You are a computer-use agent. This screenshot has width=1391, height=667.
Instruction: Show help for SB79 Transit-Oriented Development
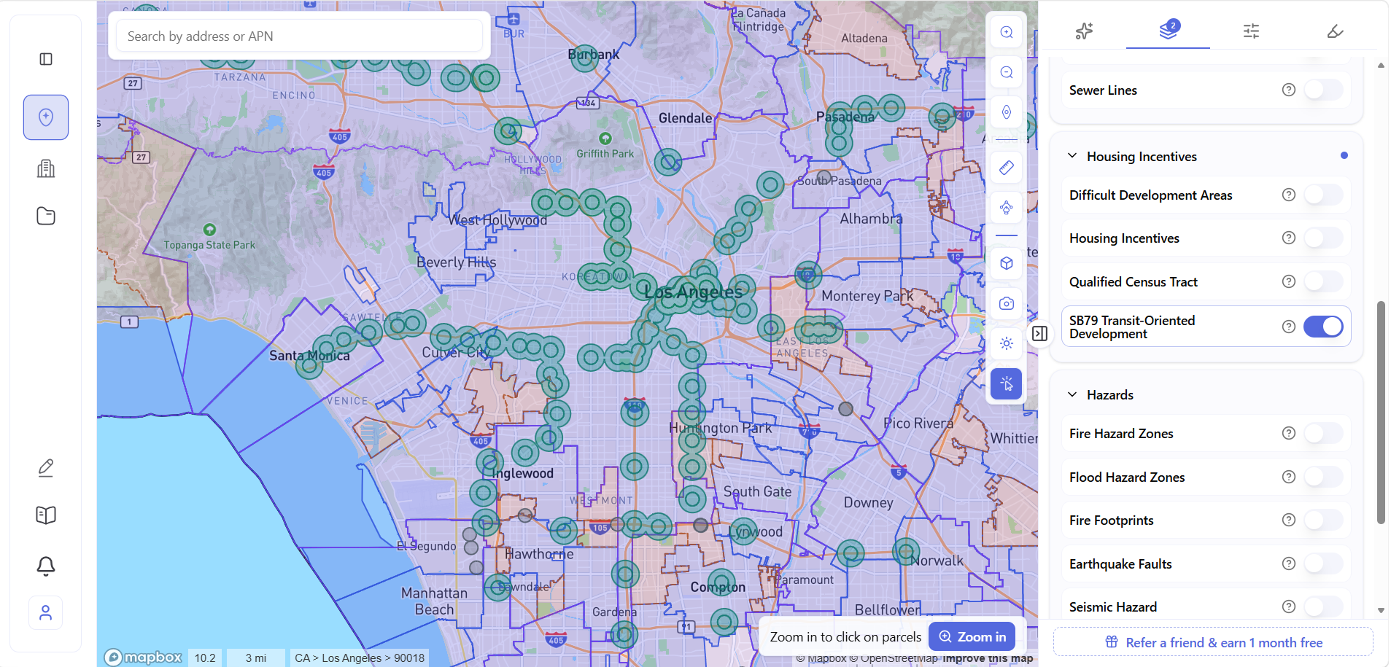[x=1289, y=327]
